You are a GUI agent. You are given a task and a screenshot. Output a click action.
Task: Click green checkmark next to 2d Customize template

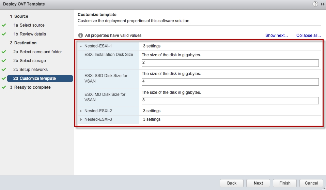tap(4, 78)
